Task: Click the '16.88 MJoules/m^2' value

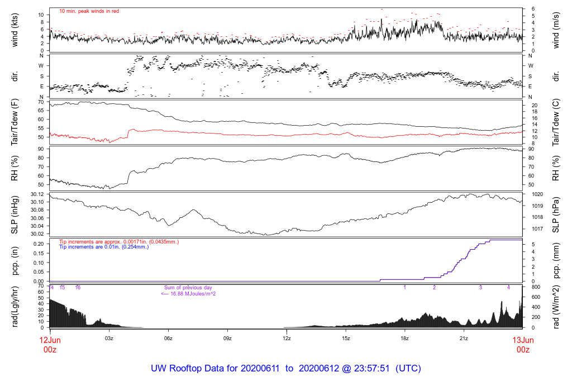Action: (x=193, y=294)
